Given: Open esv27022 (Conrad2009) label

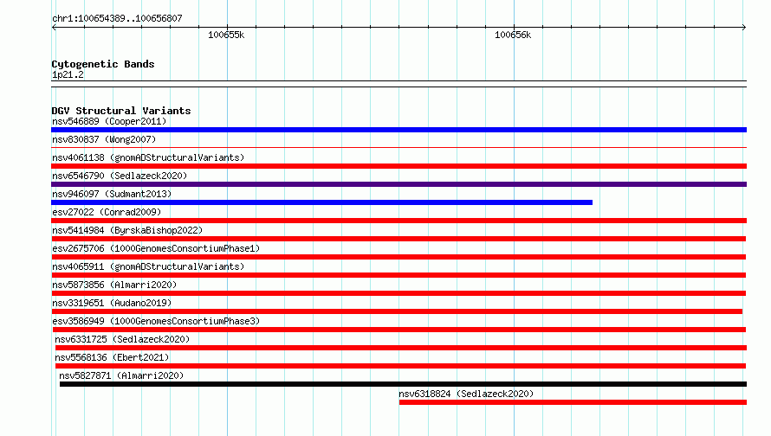Looking at the screenshot, I should click(107, 212).
